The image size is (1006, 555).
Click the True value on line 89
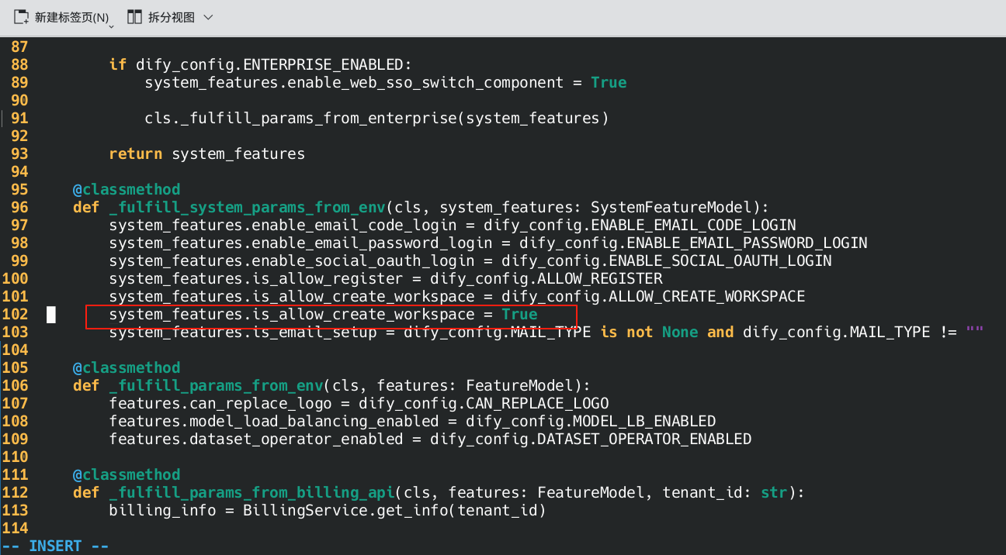click(608, 82)
